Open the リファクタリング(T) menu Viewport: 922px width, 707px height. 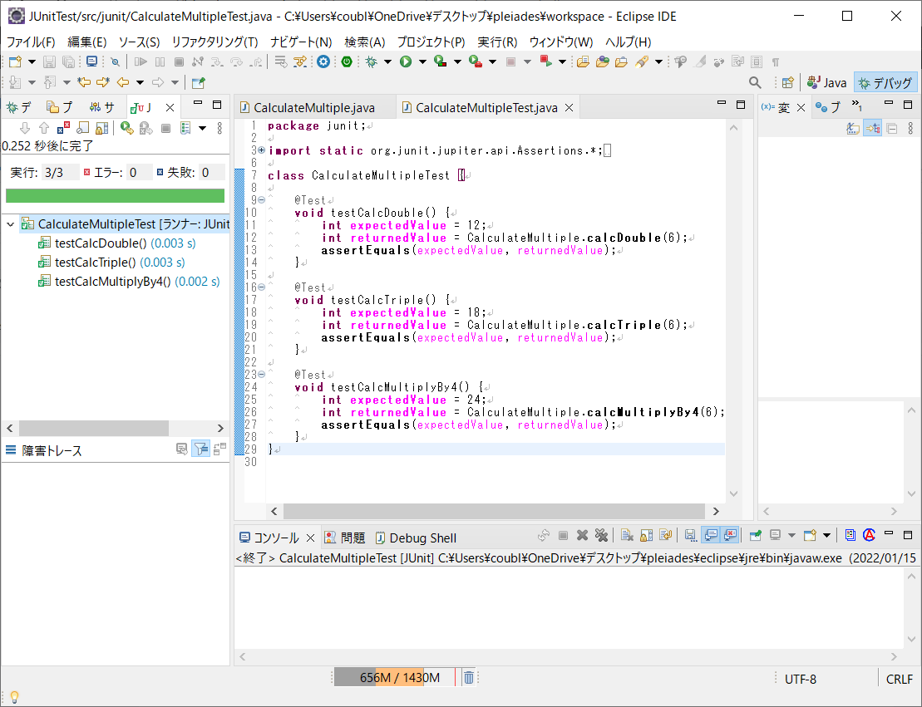(x=214, y=42)
